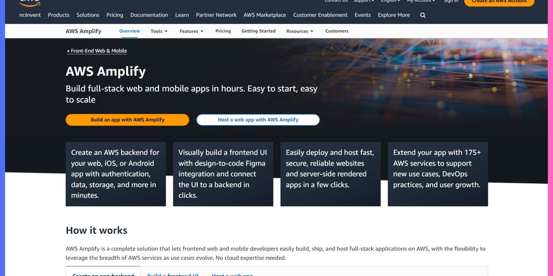Open the Products menu
Image resolution: width=553 pixels, height=276 pixels.
click(59, 15)
